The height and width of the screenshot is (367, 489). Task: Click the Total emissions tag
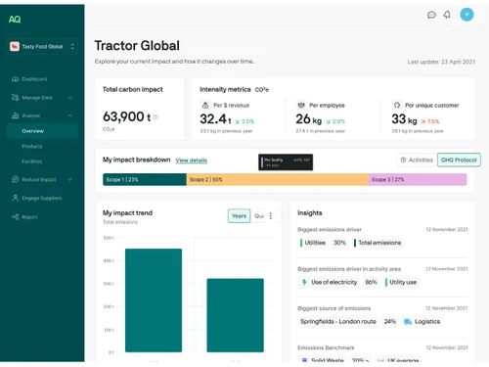[x=378, y=243]
